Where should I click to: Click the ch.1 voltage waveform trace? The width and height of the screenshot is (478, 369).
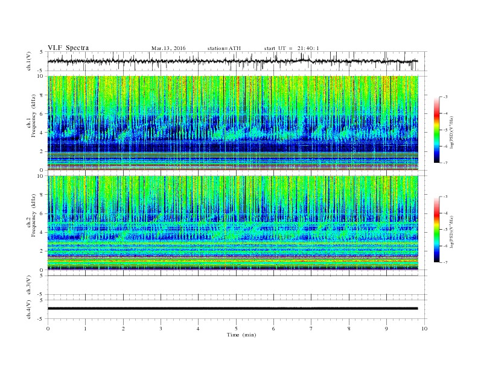tap(232, 61)
